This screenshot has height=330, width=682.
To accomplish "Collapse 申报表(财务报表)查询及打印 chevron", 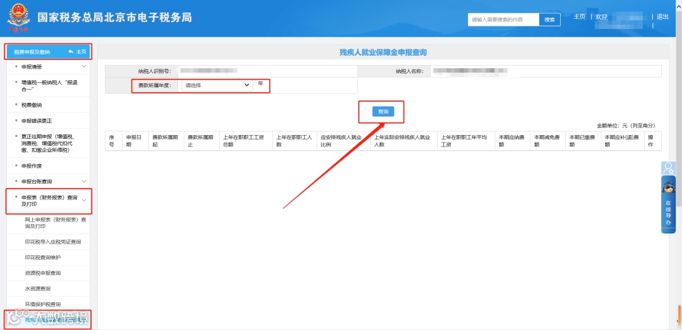I will click(x=85, y=200).
